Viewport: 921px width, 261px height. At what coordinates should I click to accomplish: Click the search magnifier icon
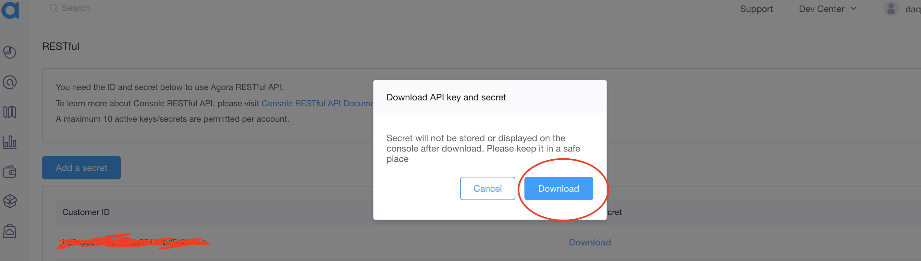(x=54, y=8)
